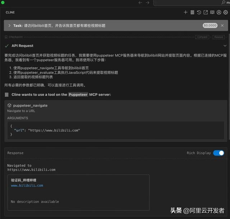The width and height of the screenshot is (230, 219).
Task: Open Cline in editor popout icon
Action: 206,12
